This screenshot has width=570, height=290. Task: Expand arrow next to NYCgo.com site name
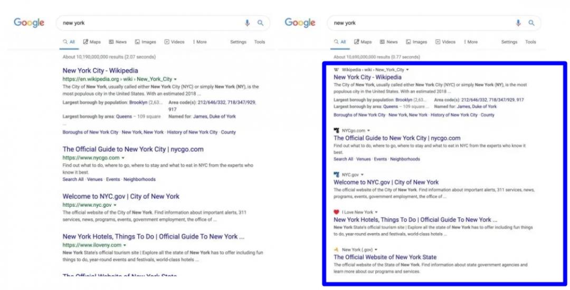click(x=368, y=130)
